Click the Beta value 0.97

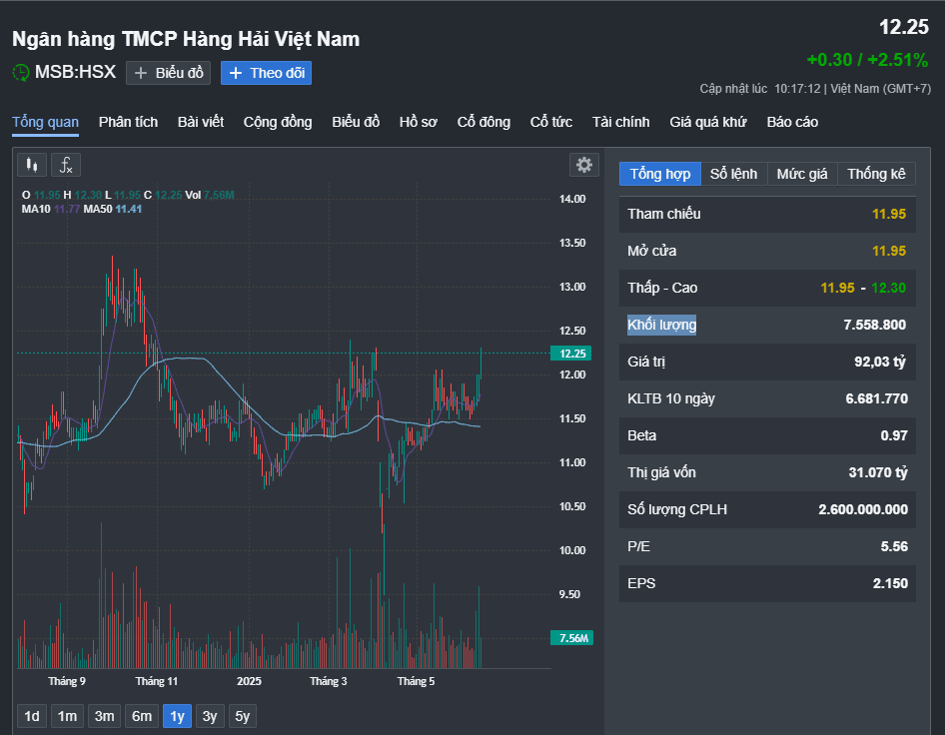894,435
